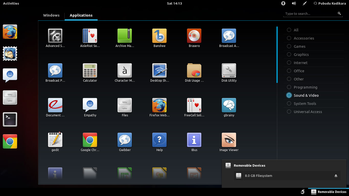Viewport: 349px width, 196px height.
Task: Click the Activities button in top bar
Action: [x=11, y=3]
